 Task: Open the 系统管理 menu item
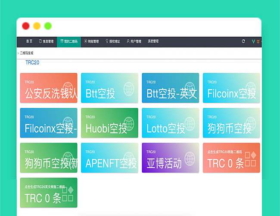click(153, 41)
